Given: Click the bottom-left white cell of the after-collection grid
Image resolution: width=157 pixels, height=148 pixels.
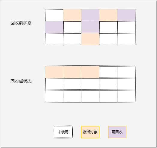Looking at the screenshot, I should pos(54,96).
